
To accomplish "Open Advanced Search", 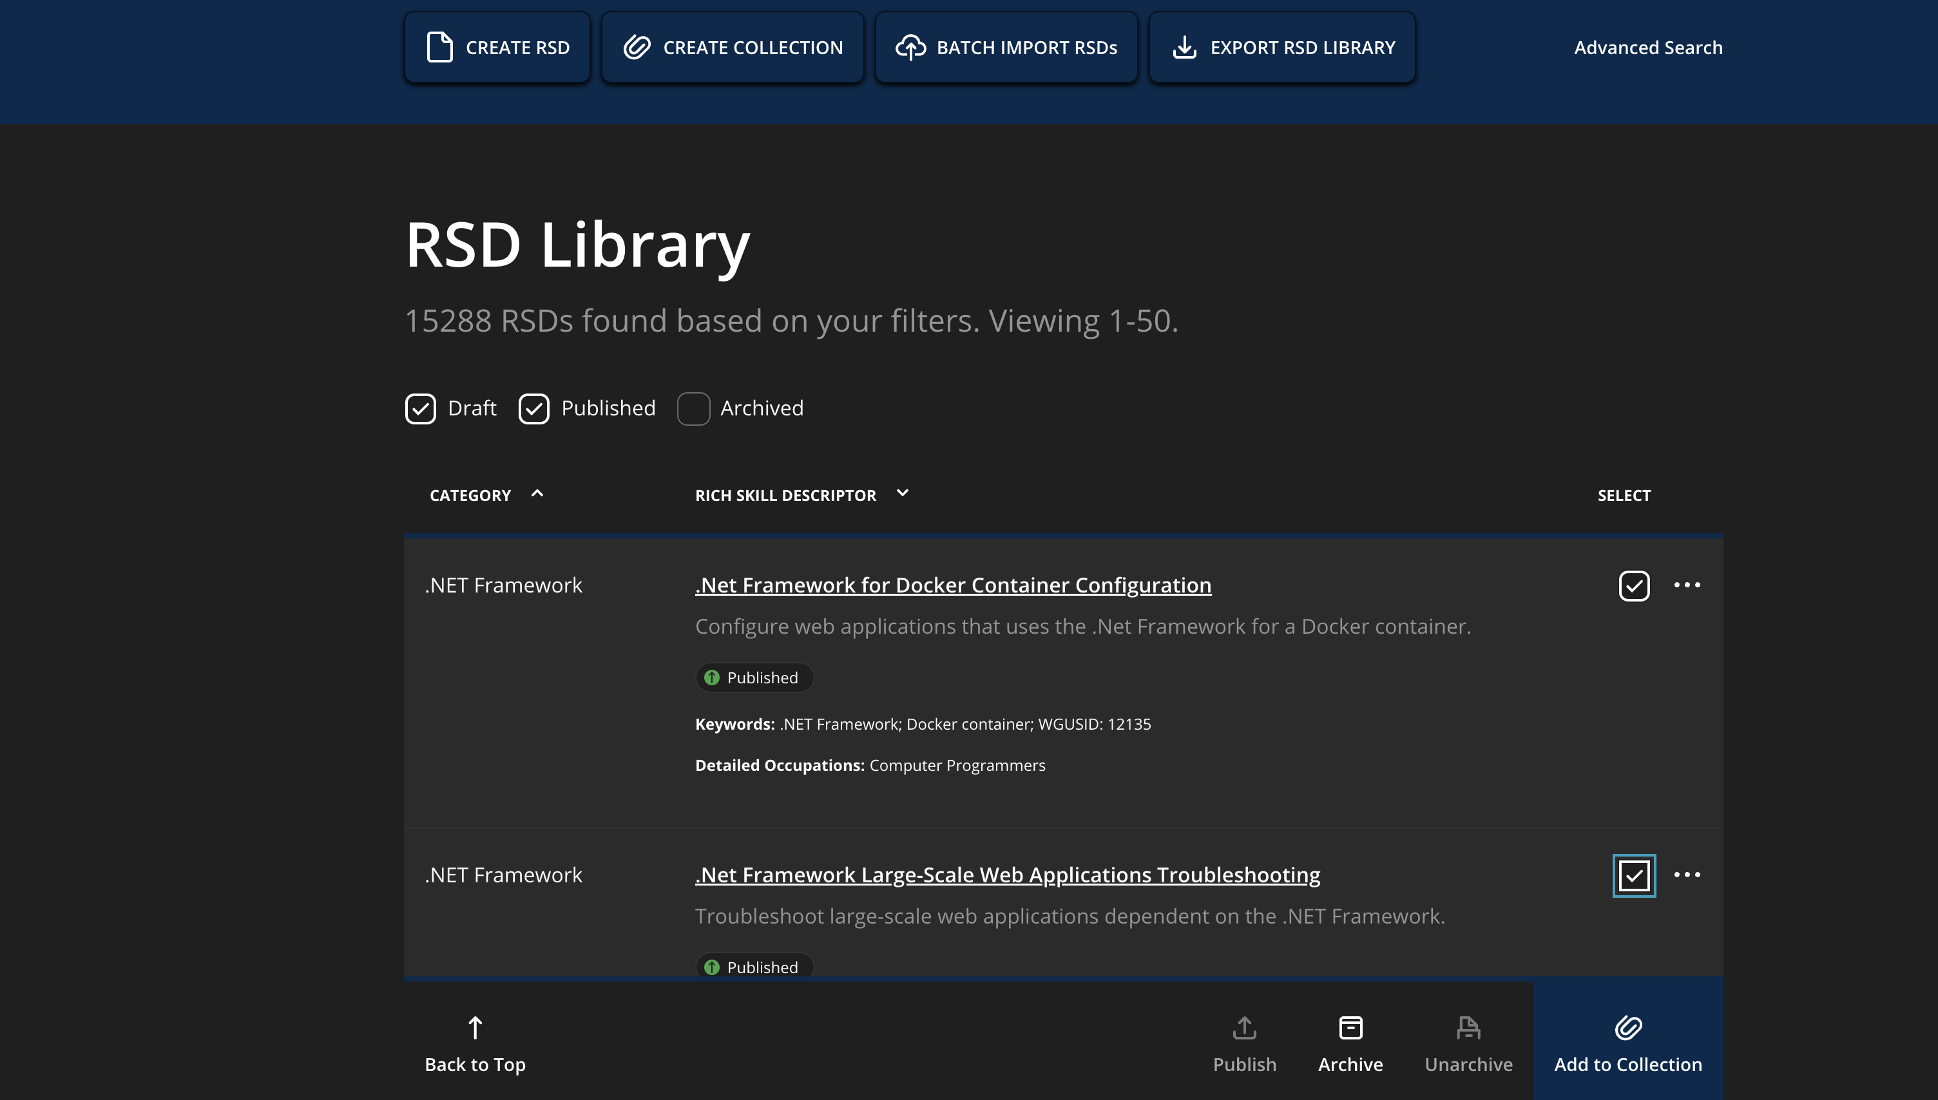I will click(x=1648, y=48).
